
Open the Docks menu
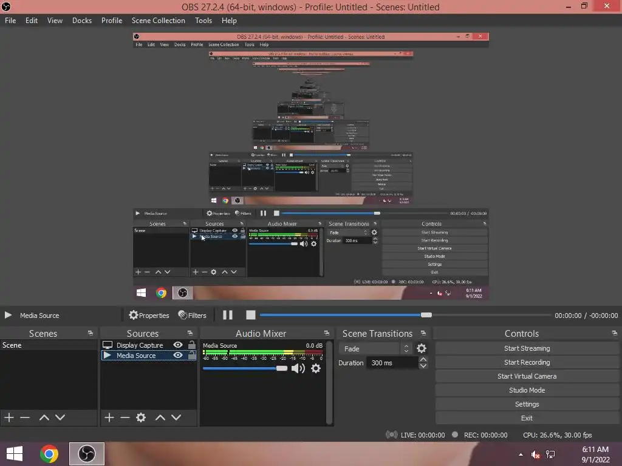tap(82, 21)
